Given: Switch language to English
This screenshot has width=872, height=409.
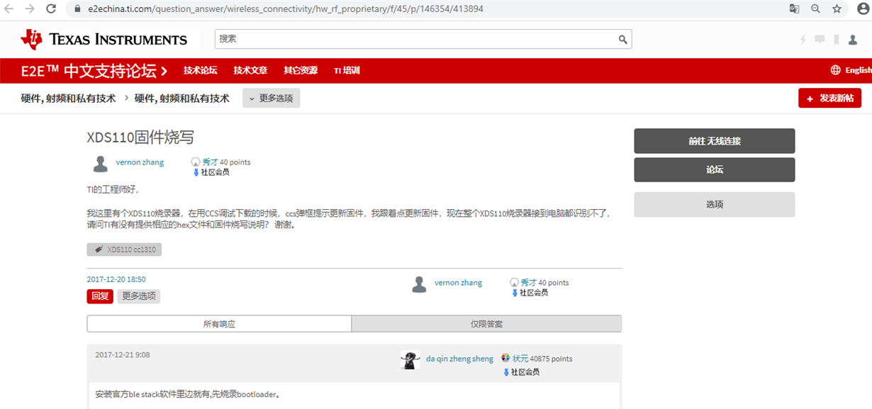Looking at the screenshot, I should (x=858, y=70).
